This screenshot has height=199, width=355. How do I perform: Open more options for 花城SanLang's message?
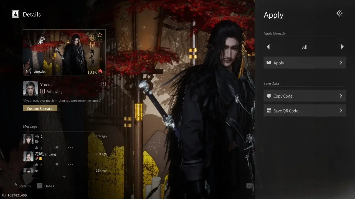[x=70, y=164]
